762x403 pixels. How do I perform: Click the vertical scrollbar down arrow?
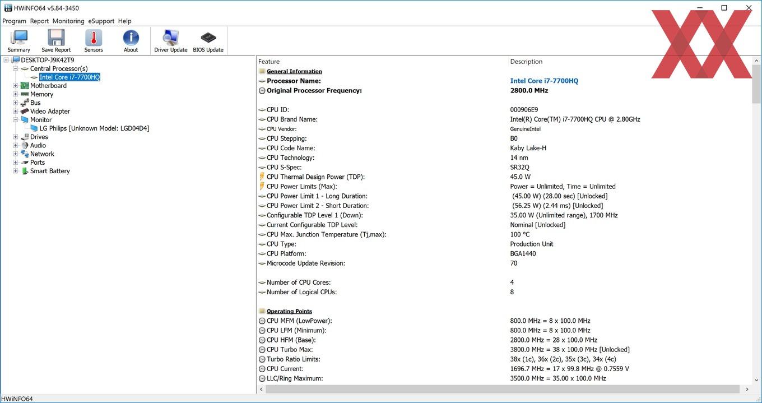tap(756, 379)
